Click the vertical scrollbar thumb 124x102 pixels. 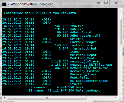[x=120, y=32]
